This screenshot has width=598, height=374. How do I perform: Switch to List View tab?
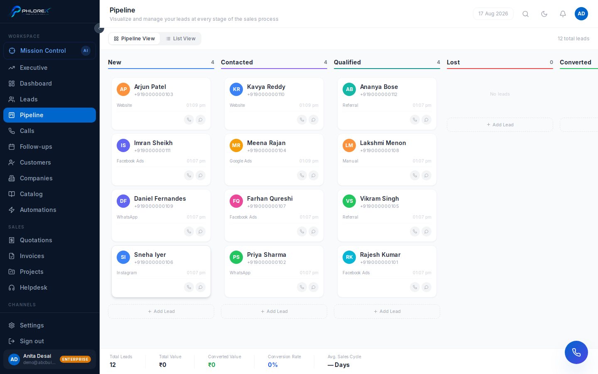point(181,39)
